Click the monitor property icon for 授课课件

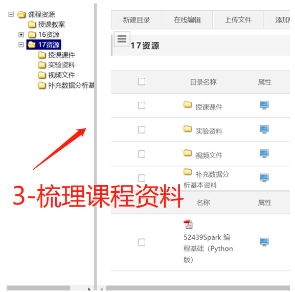(x=264, y=105)
